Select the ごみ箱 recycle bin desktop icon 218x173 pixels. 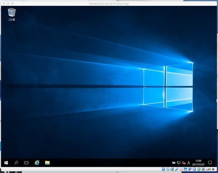tap(11, 14)
